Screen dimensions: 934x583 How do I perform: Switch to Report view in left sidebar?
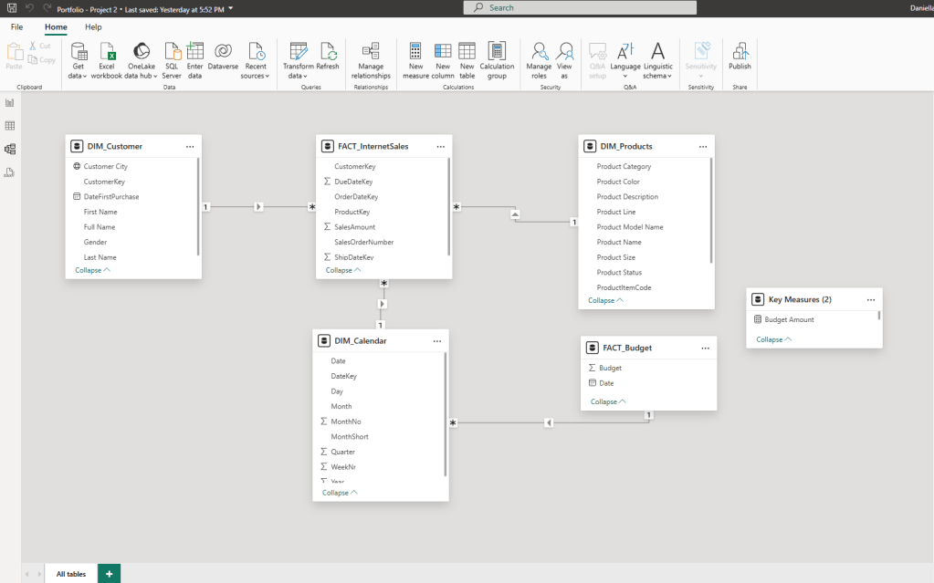[x=10, y=103]
